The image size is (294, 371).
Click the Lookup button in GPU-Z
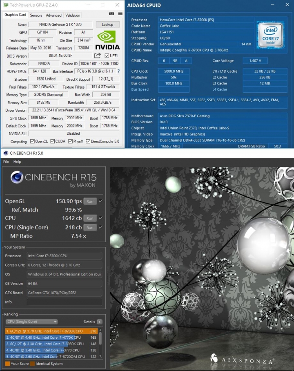108,24
